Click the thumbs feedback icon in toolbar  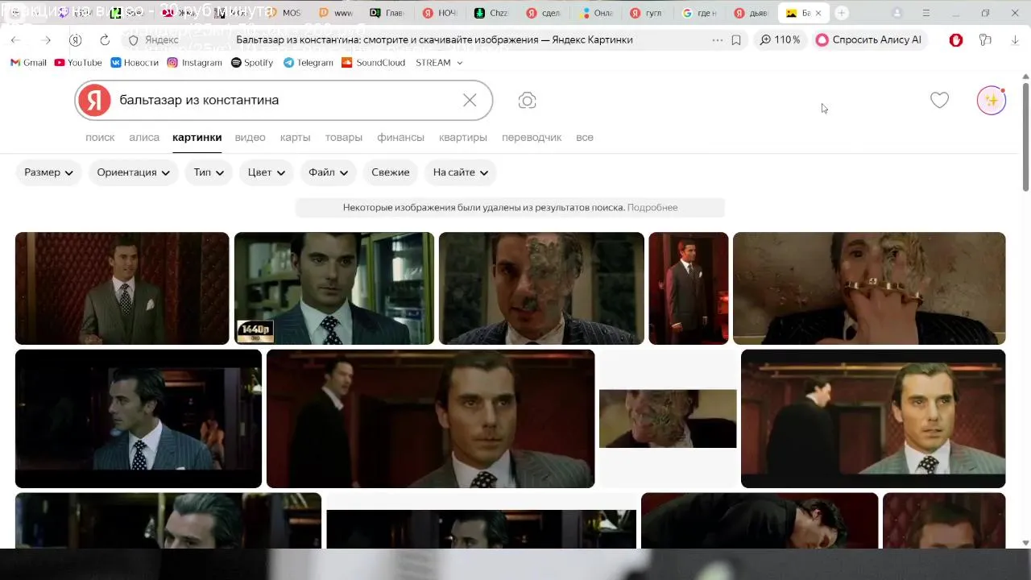coord(985,40)
